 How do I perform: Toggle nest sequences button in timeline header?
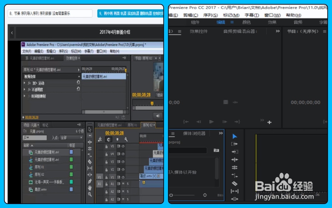coord(100,139)
